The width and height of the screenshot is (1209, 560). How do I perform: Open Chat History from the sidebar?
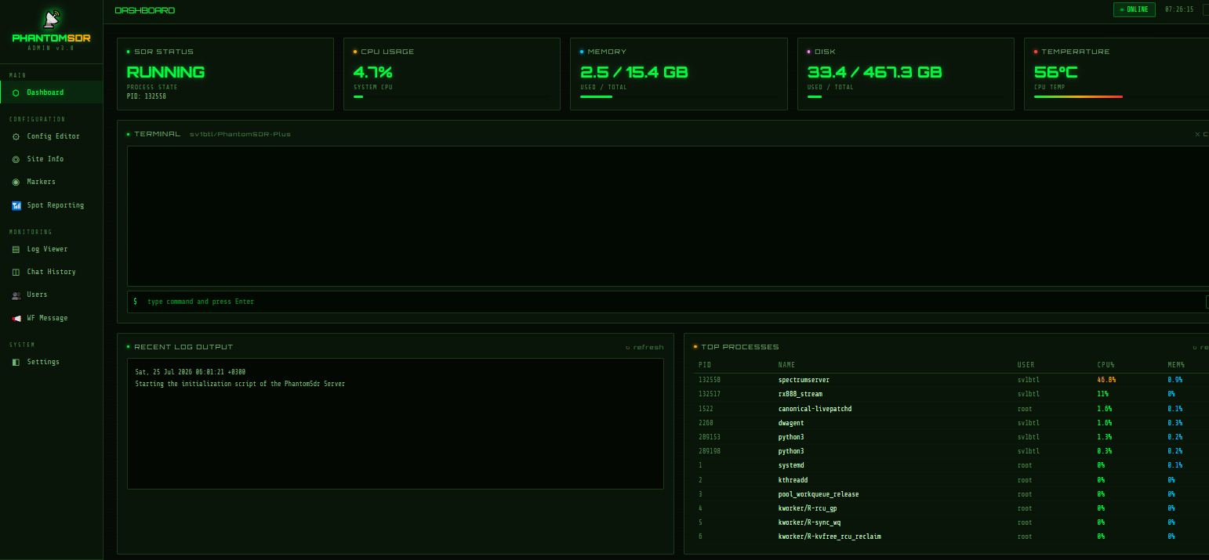click(x=51, y=272)
